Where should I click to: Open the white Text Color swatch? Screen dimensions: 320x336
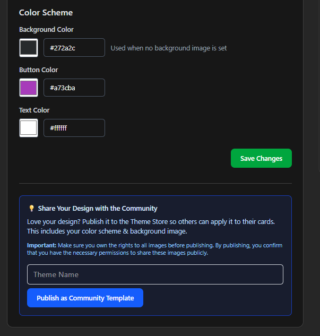pos(29,128)
